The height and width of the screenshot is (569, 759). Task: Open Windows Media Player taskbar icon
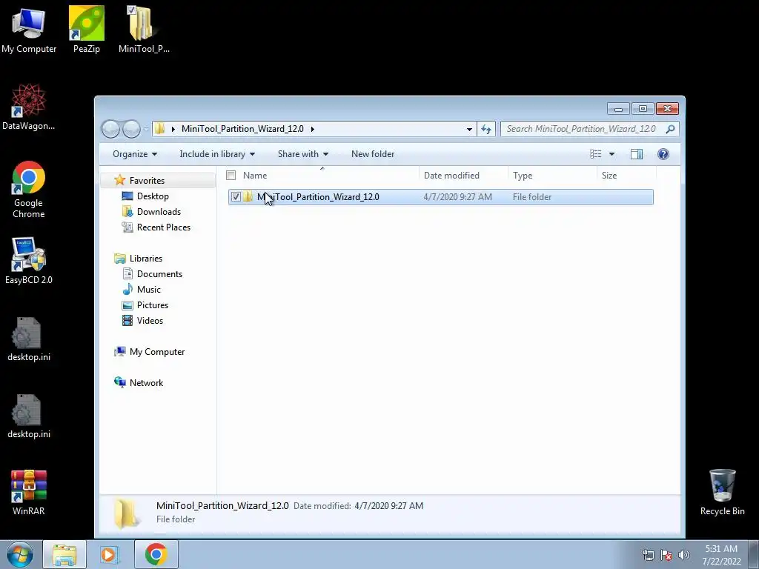(x=110, y=554)
